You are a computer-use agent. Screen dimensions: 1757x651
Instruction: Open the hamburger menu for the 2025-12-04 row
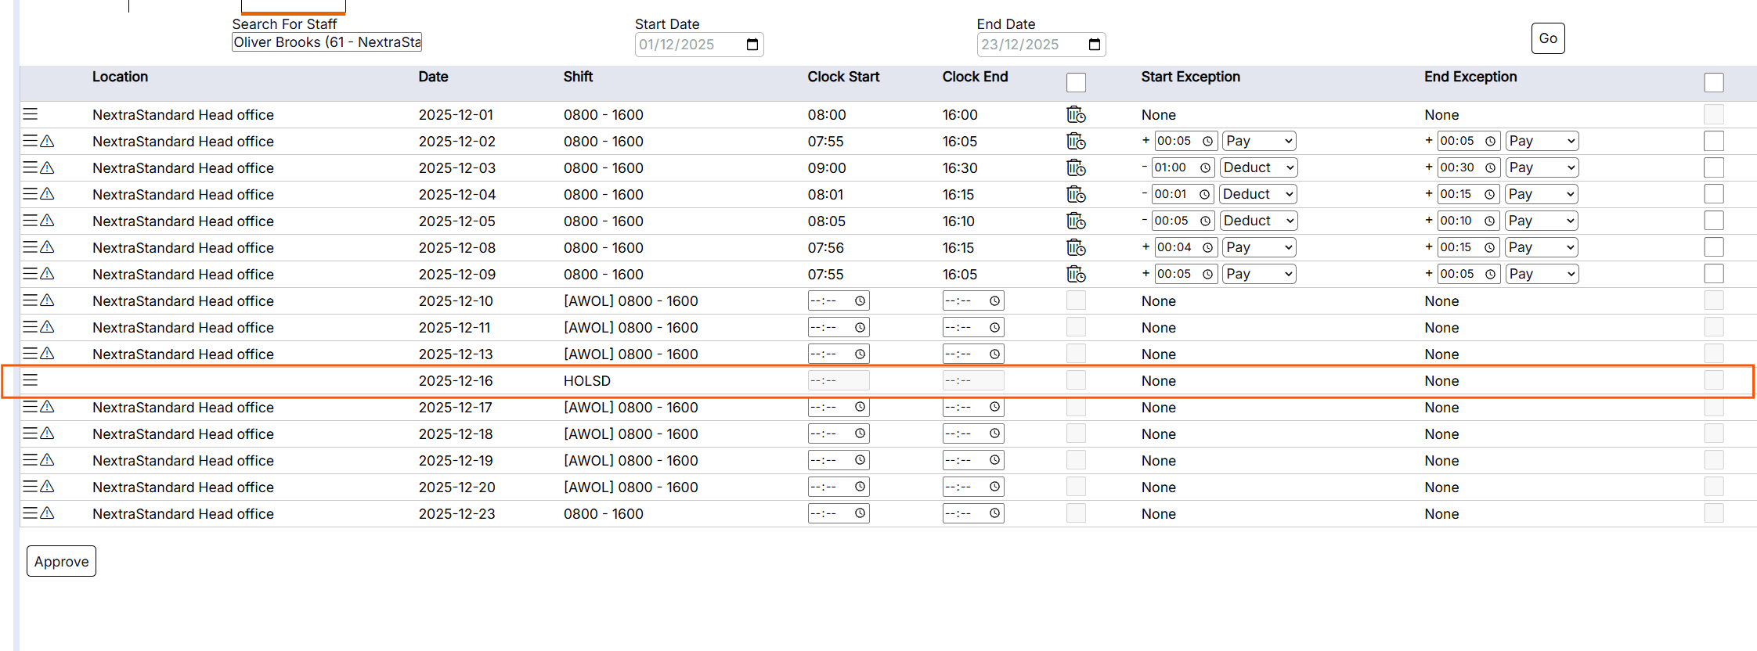(x=30, y=194)
